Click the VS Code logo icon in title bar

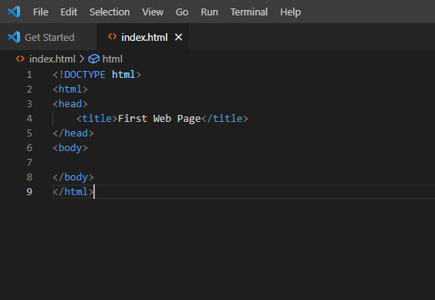(14, 12)
